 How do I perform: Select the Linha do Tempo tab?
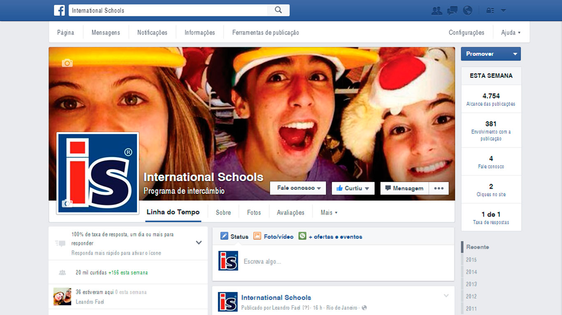click(x=173, y=212)
